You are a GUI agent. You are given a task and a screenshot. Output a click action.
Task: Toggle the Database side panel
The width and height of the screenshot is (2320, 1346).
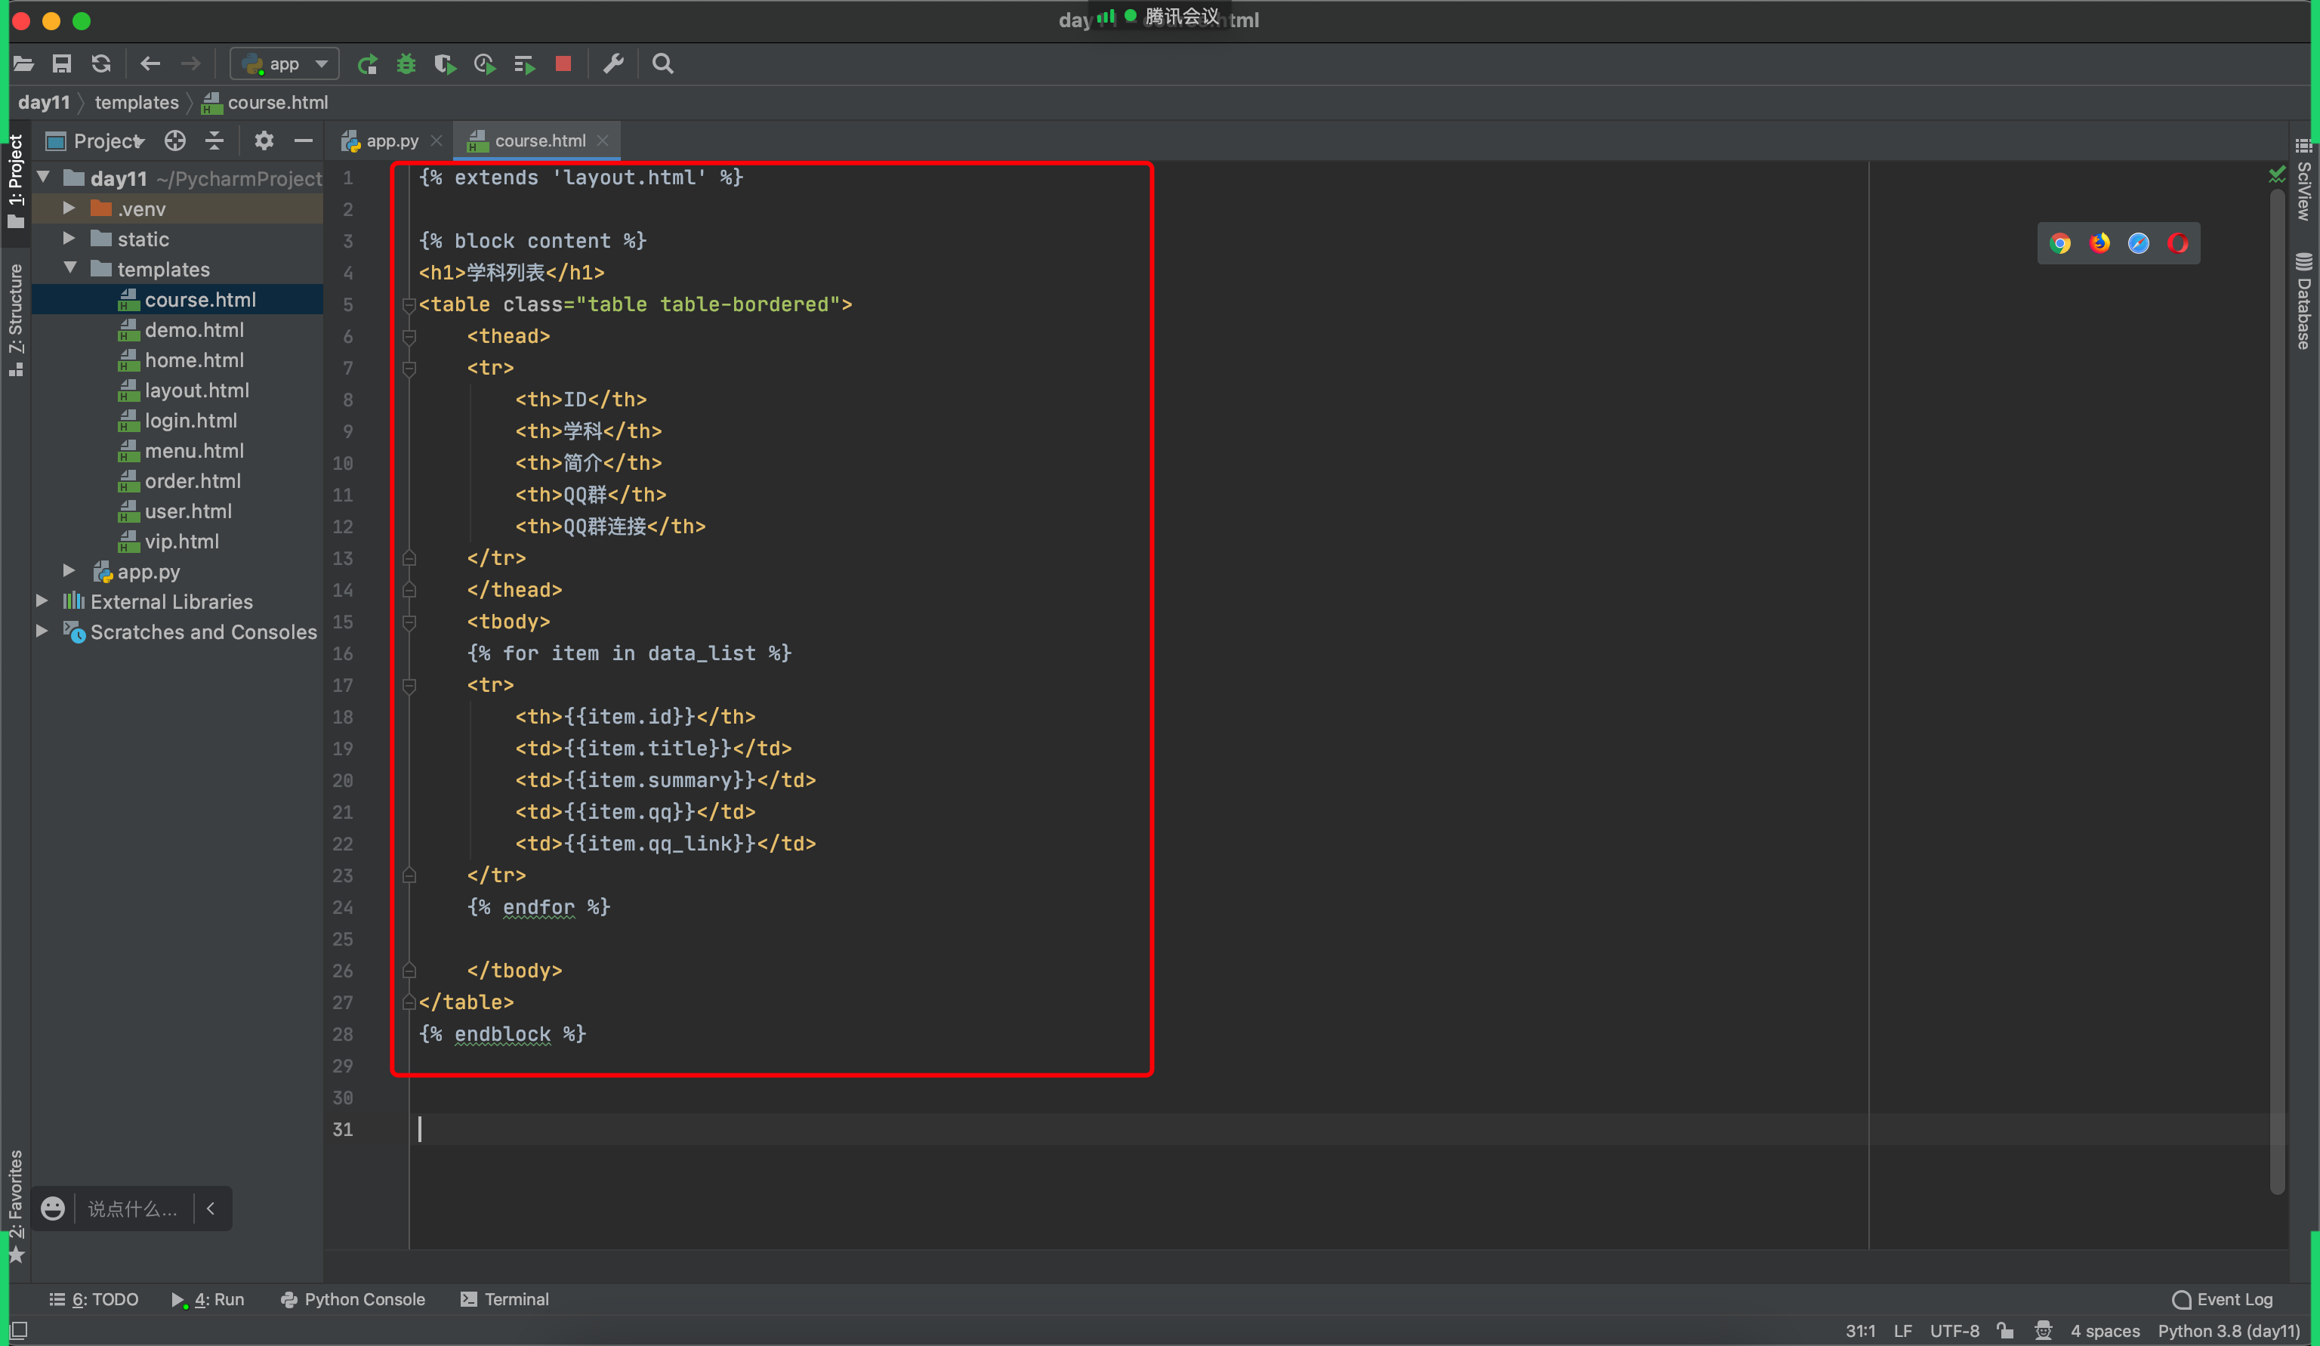click(x=2303, y=301)
